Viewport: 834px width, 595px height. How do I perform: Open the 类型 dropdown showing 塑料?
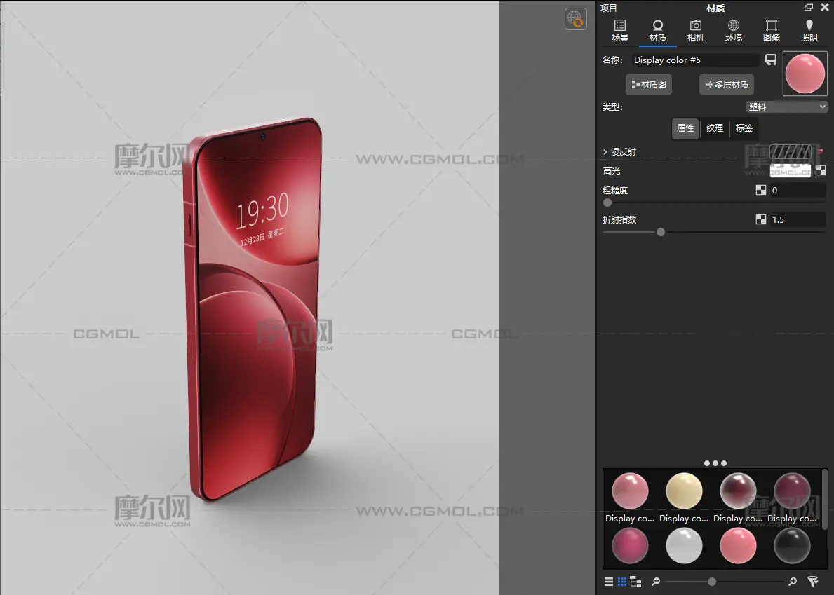coord(787,107)
